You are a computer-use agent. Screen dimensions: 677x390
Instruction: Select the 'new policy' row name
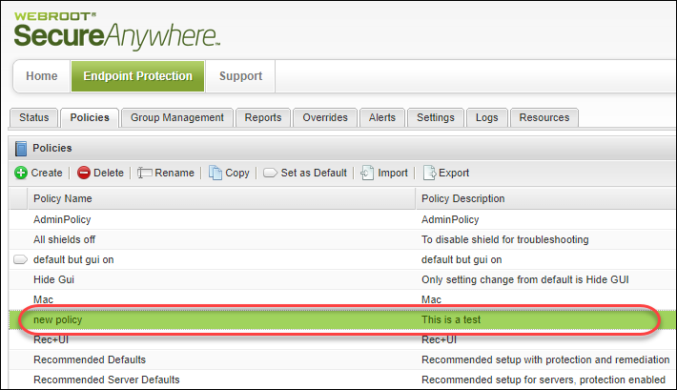[x=58, y=319]
